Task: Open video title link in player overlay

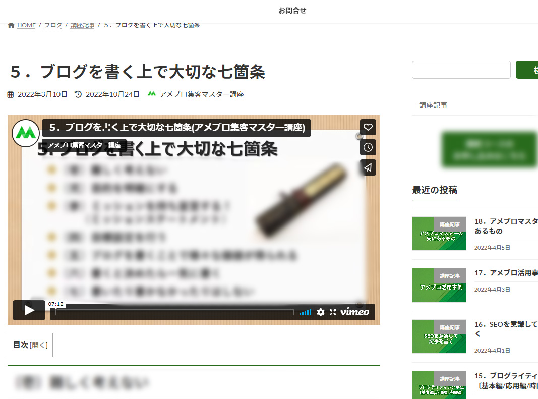Action: (x=176, y=128)
